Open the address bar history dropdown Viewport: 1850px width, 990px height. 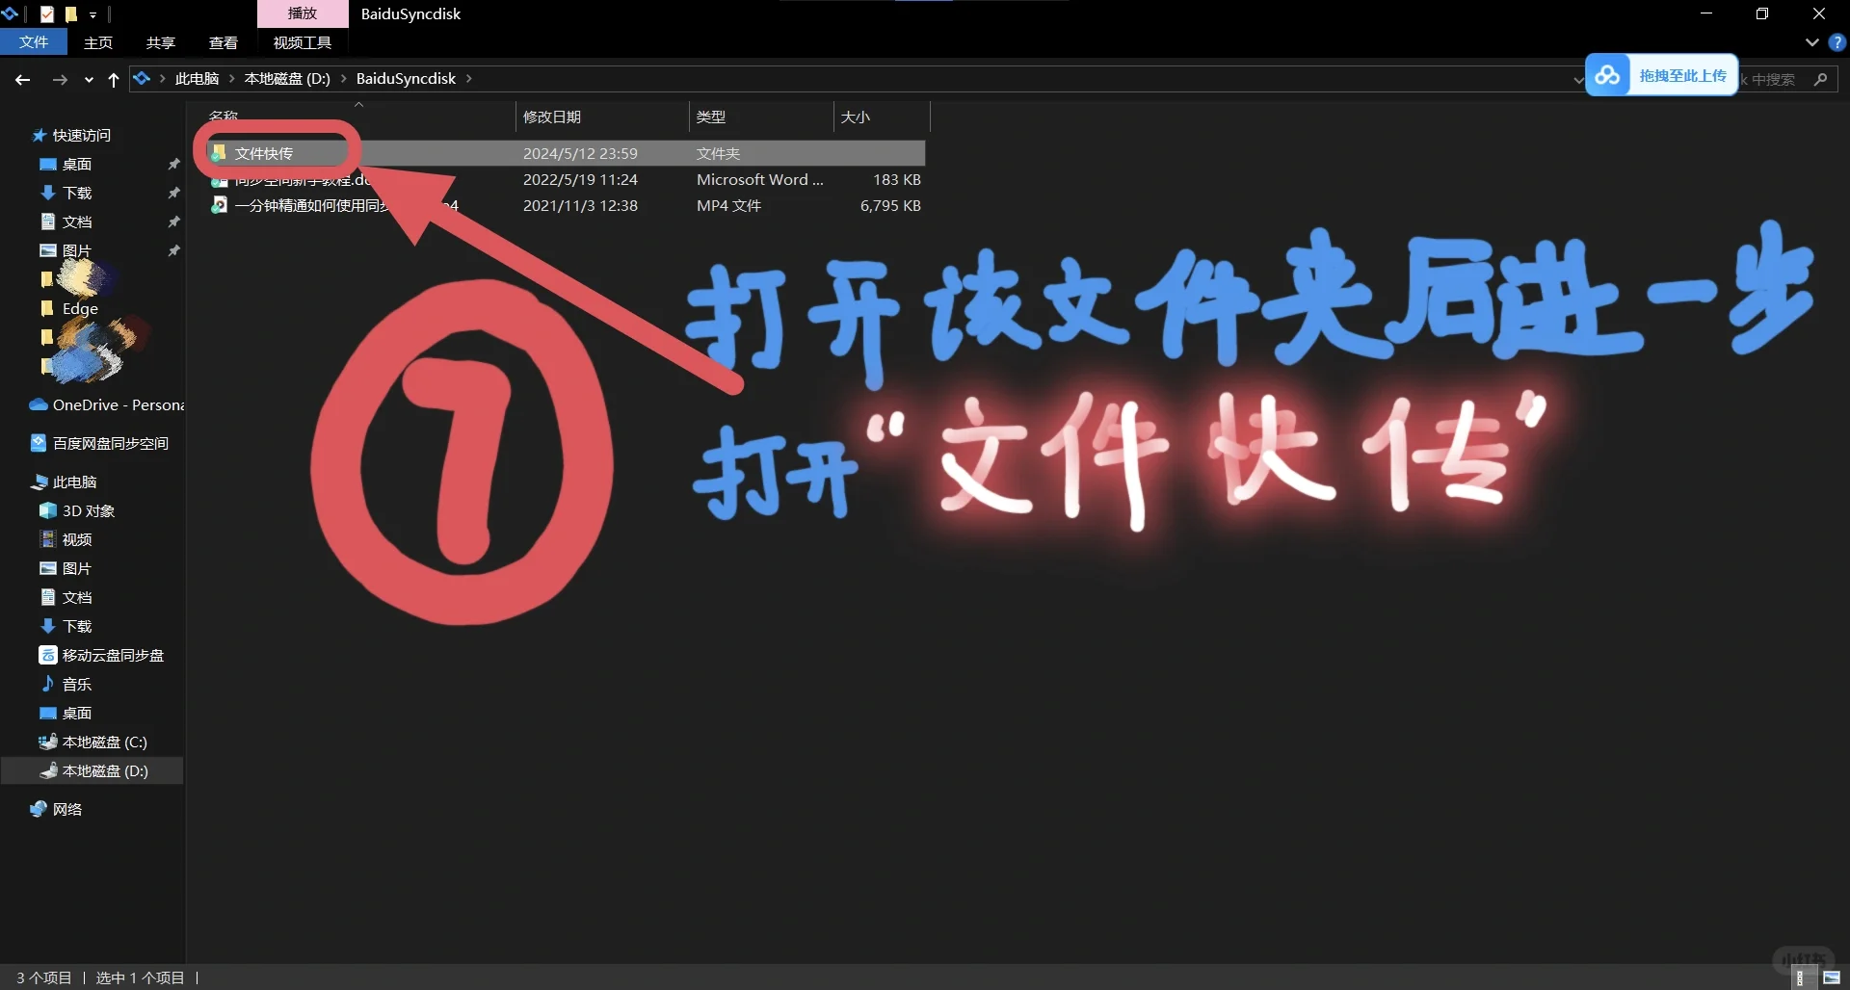pos(1577,80)
